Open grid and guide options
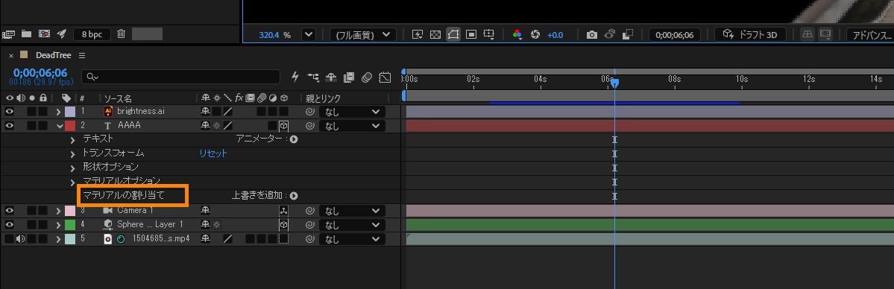The height and width of the screenshot is (289, 894). [x=489, y=35]
